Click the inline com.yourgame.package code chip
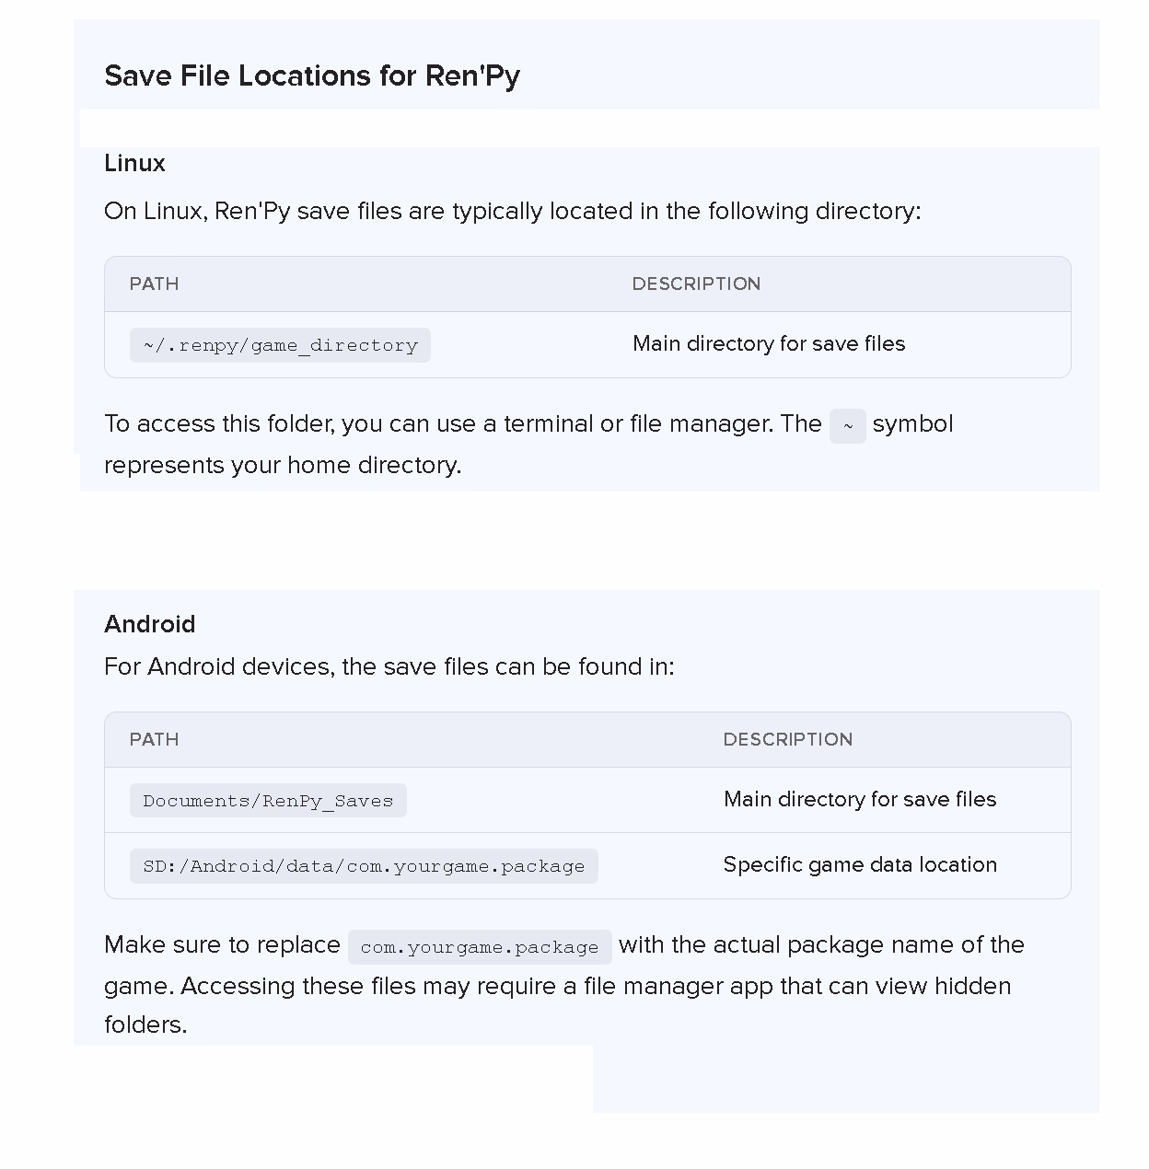This screenshot has width=1149, height=1169. point(480,947)
